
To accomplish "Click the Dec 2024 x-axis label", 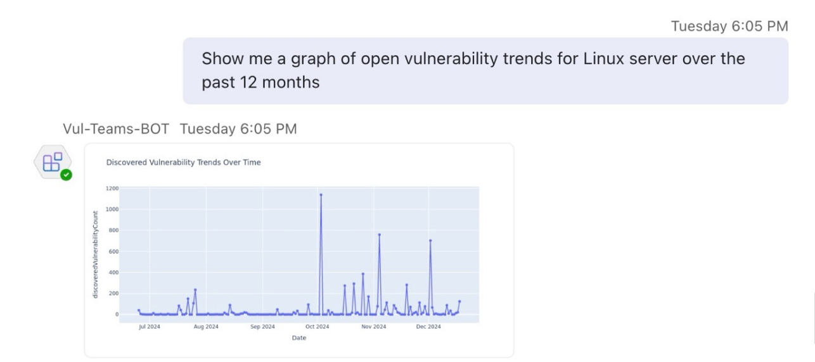I will pos(428,327).
